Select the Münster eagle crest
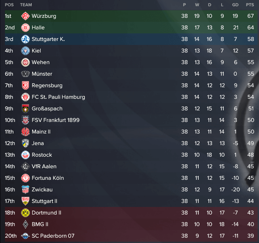This screenshot has height=243, width=259. (x=25, y=74)
